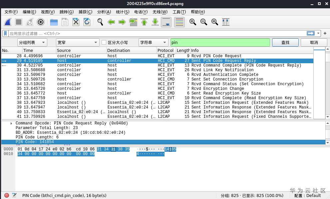Go forward to next packet arrow
The height and width of the screenshot is (199, 330).
click(x=122, y=22)
